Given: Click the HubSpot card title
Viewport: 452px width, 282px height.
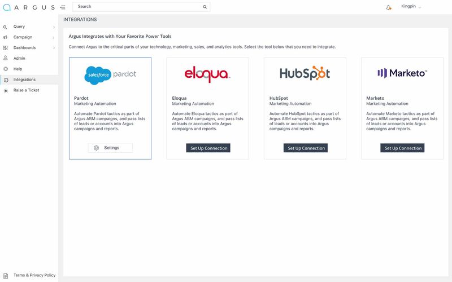Looking at the screenshot, I should [279, 98].
